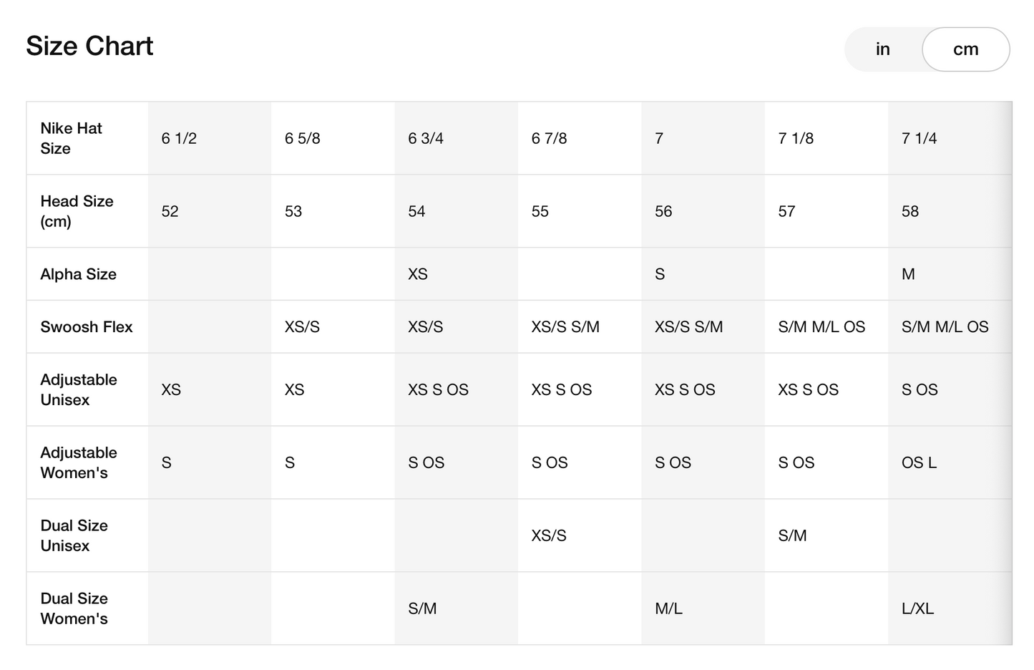The width and height of the screenshot is (1034, 670).
Task: Select the OS L cell in Adjustable Women's
Action: pos(919,462)
